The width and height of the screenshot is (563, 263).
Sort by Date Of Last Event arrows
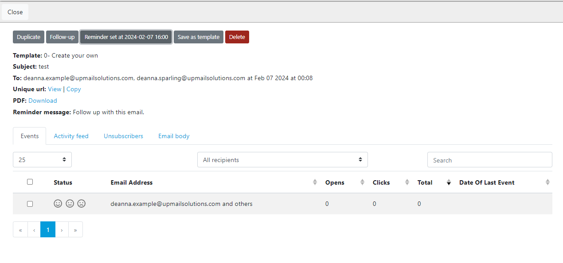point(547,182)
